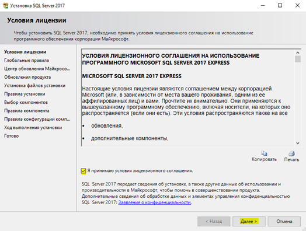Select the Готово step in sidebar

point(11,136)
